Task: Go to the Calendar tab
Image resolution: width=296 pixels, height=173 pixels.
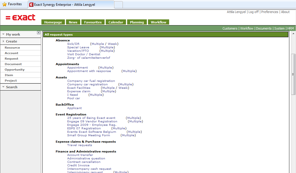Action: [x=116, y=22]
